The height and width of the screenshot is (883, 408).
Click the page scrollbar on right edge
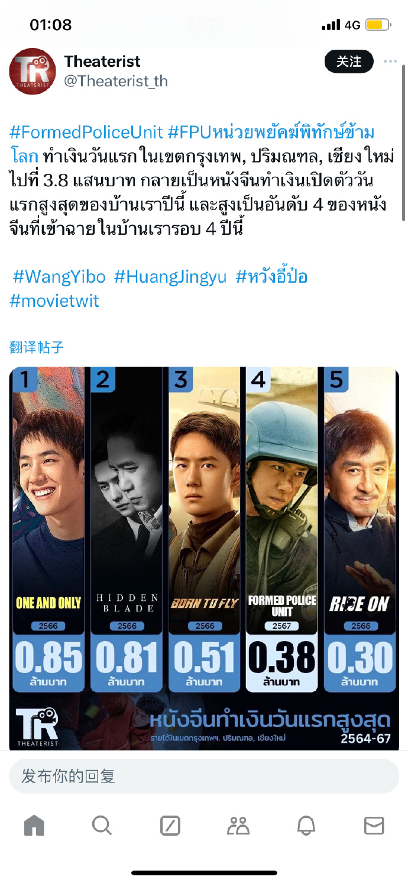[x=404, y=142]
